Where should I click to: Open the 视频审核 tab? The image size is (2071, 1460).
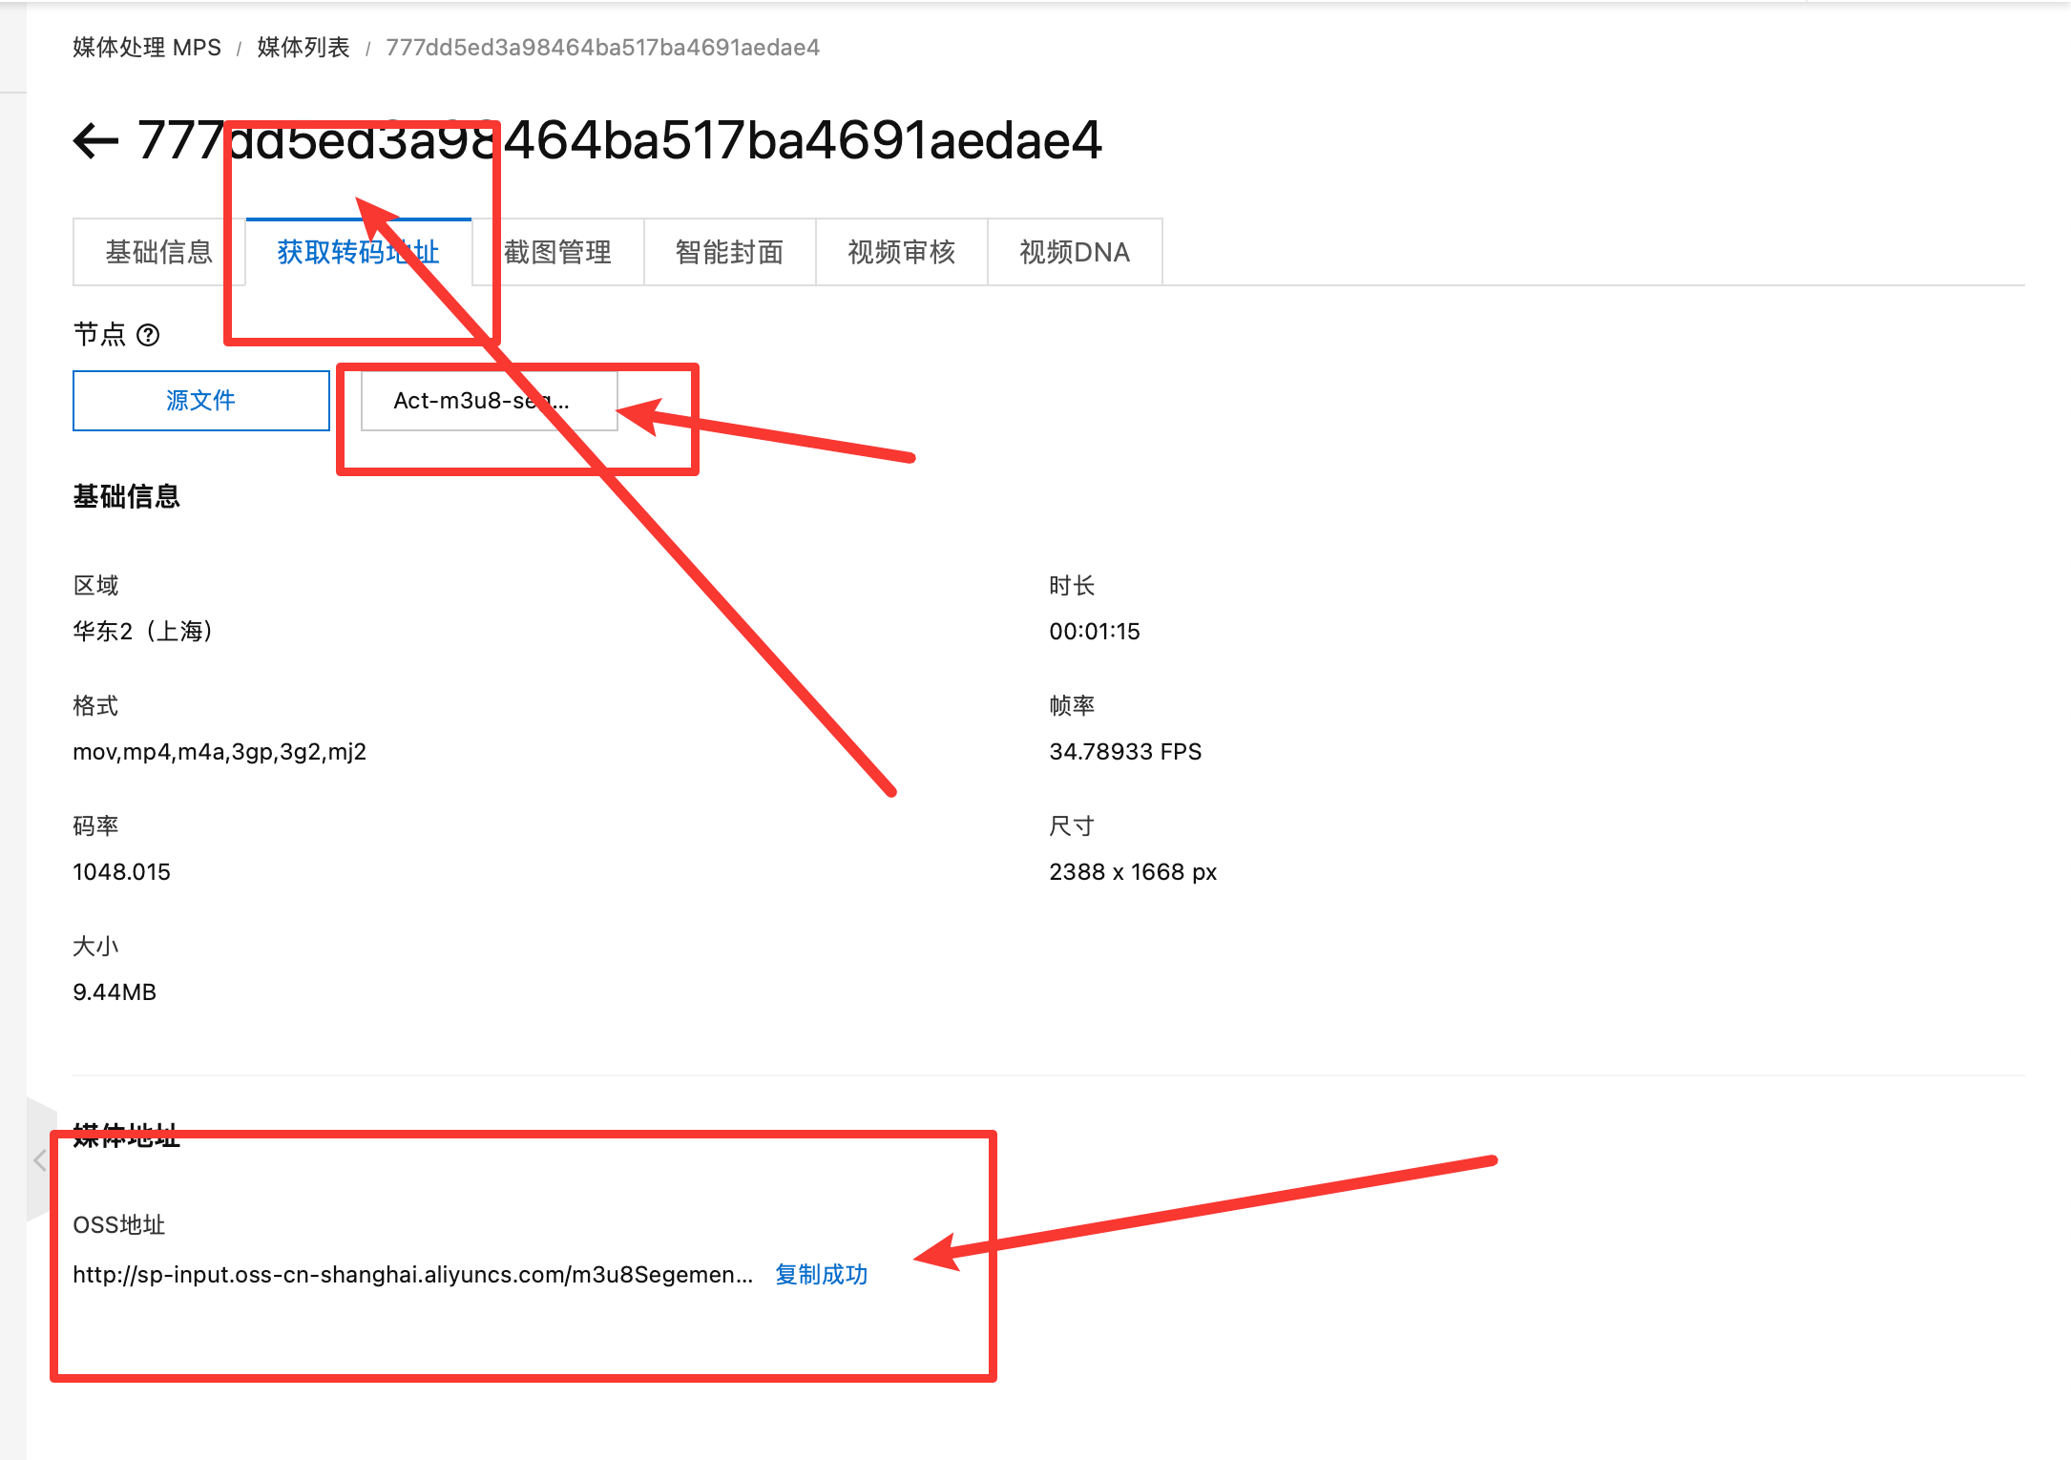coord(901,252)
